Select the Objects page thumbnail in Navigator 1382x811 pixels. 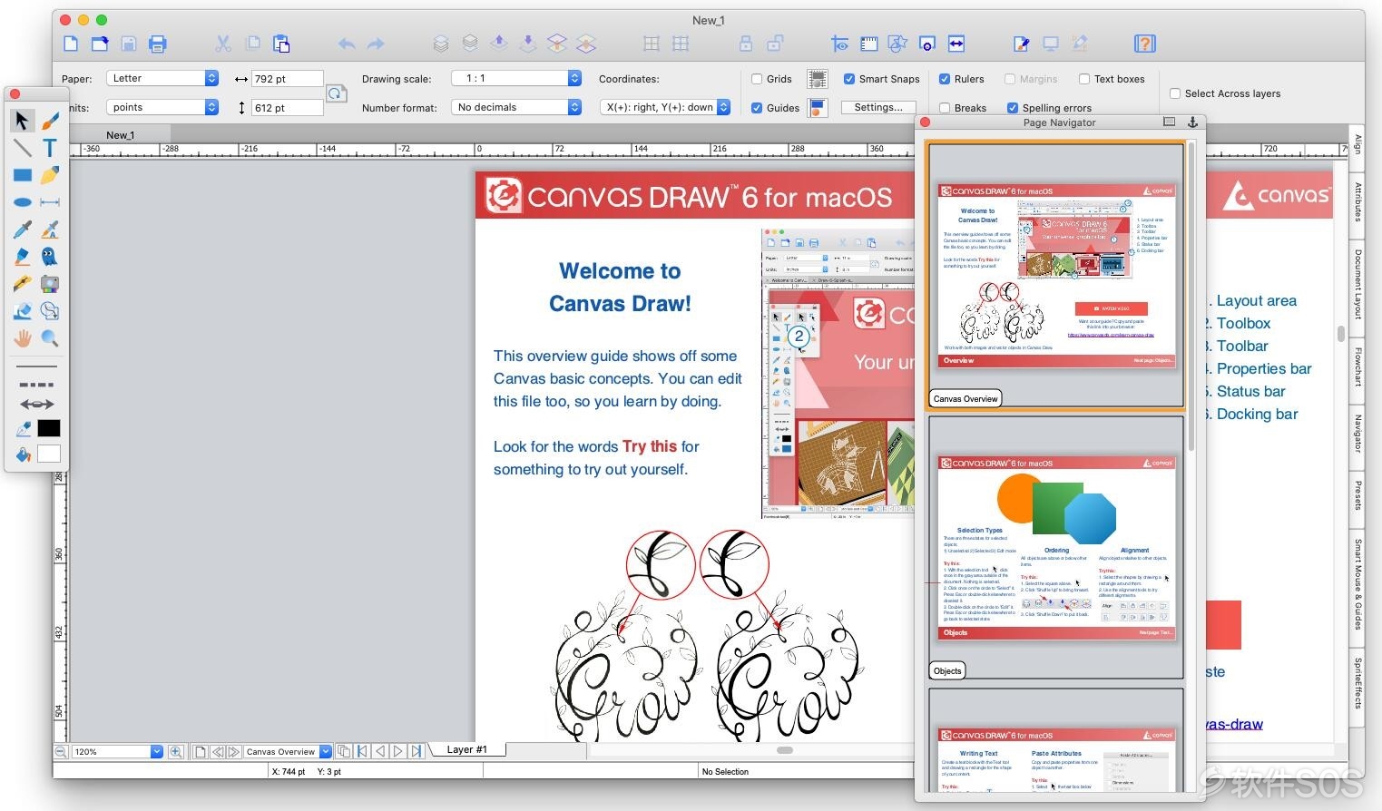pos(1056,547)
